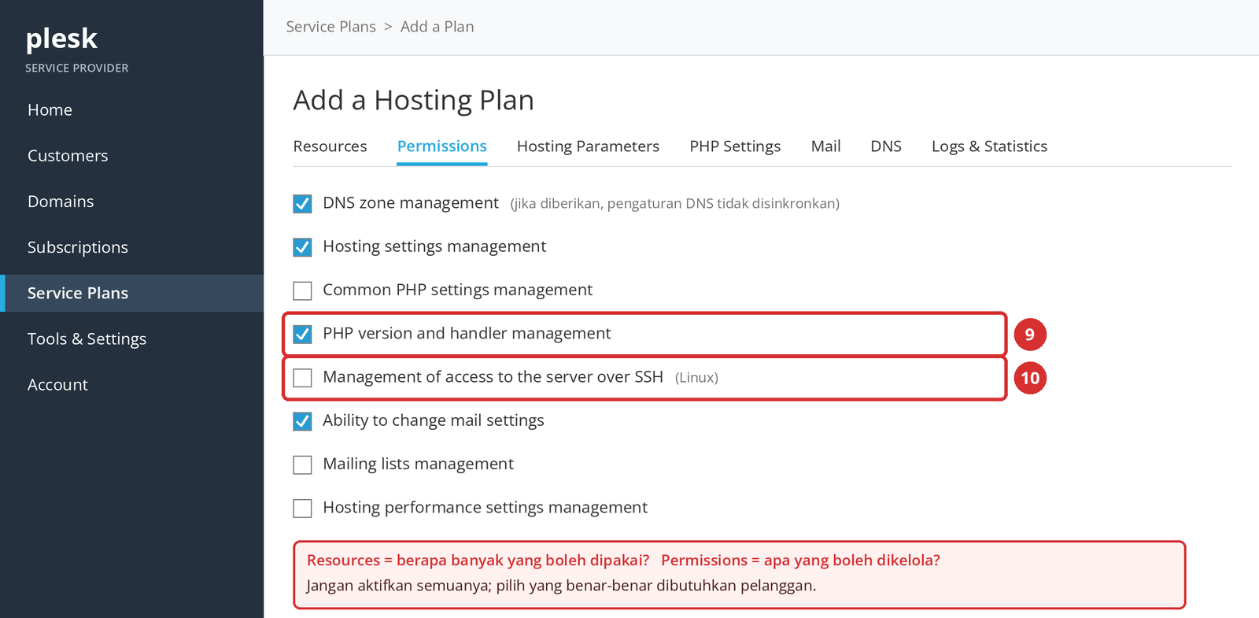This screenshot has width=1259, height=618.
Task: Uncheck Hosting settings management checkbox
Action: click(302, 247)
